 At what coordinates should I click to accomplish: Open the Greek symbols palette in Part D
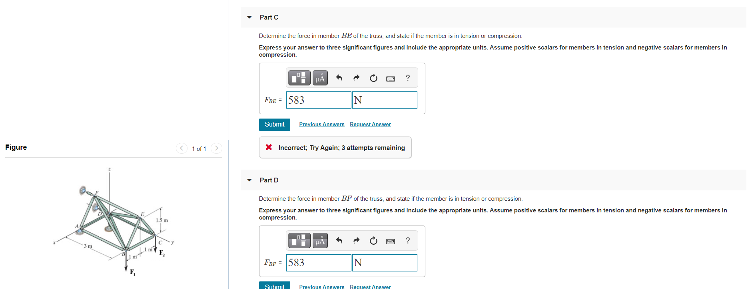coord(319,241)
